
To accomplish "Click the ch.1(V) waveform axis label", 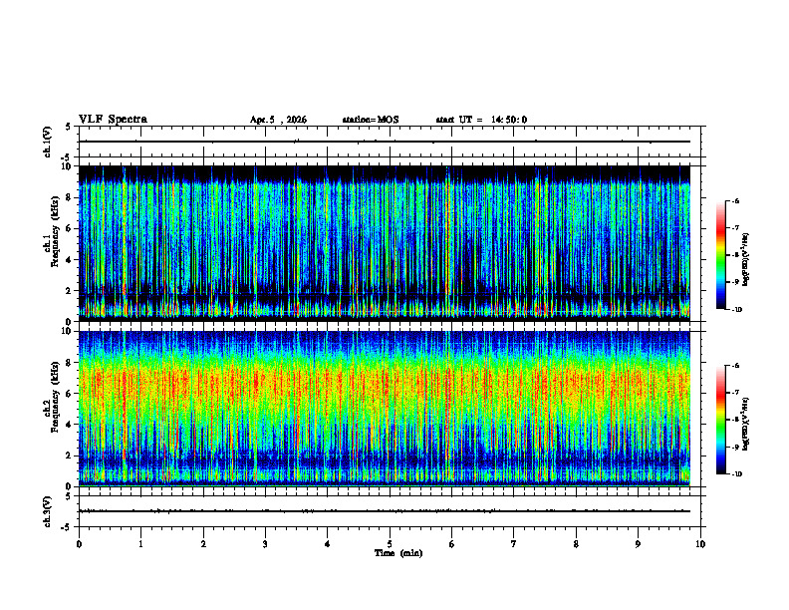I will pyautogui.click(x=48, y=142).
